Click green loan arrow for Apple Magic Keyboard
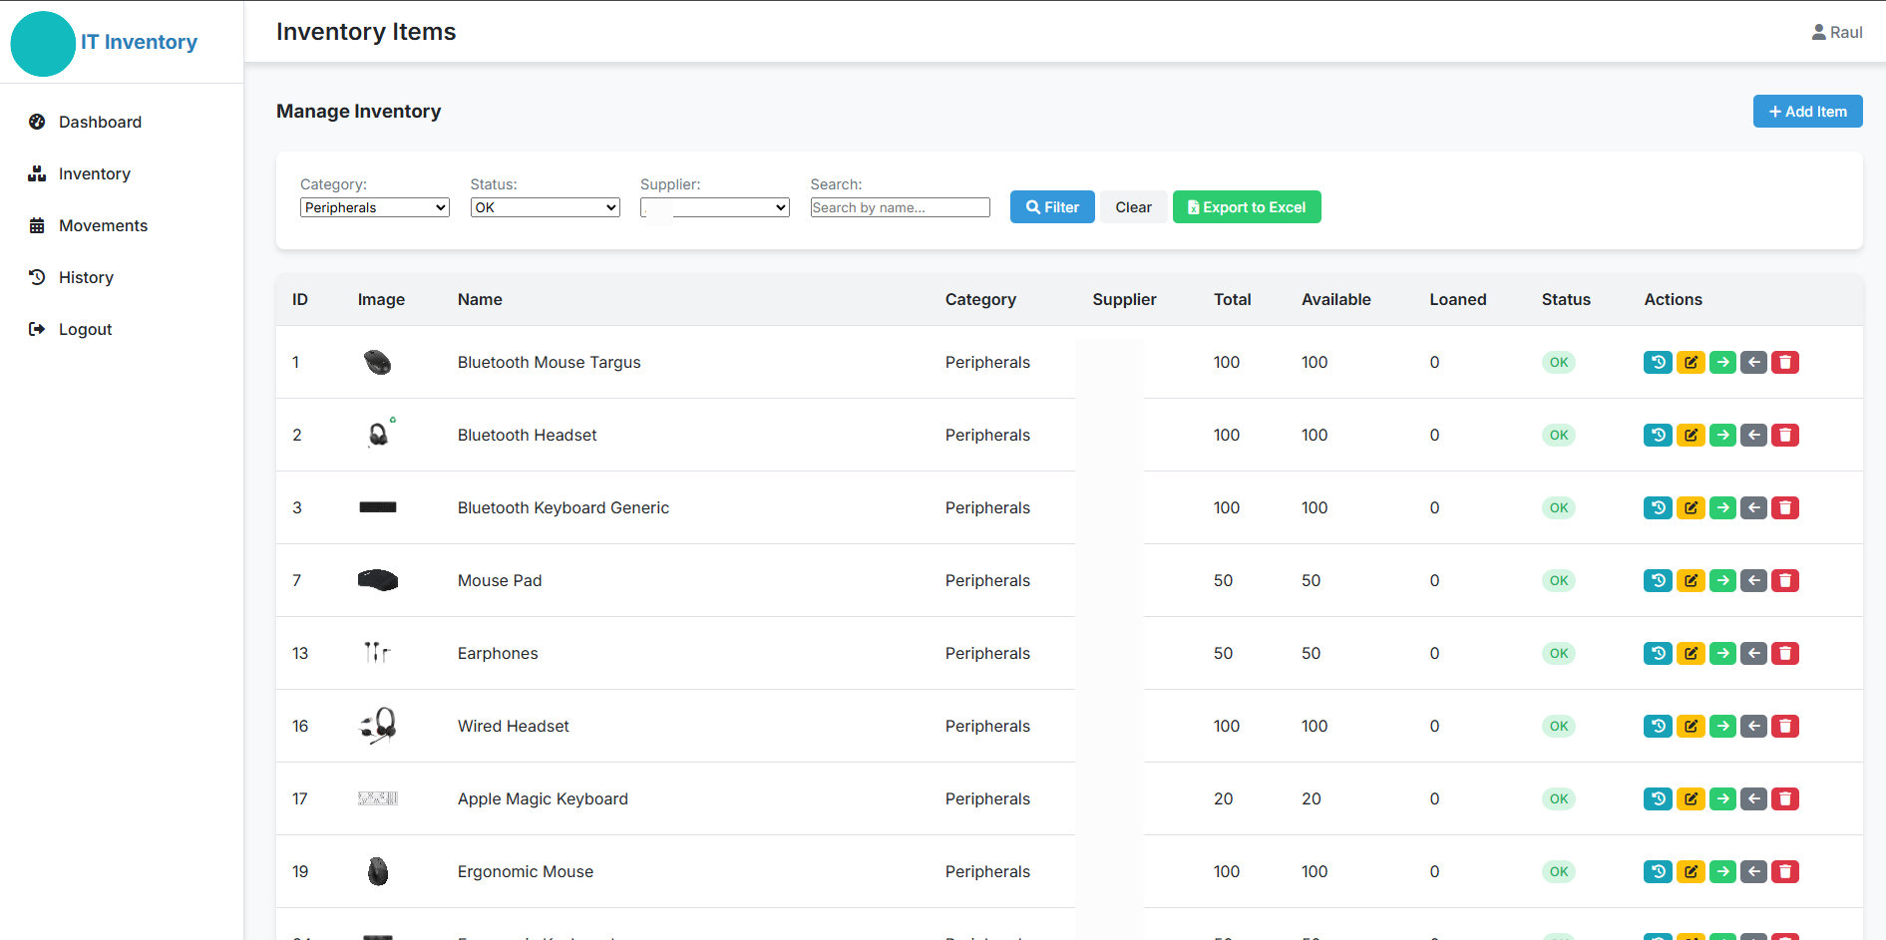 [x=1722, y=798]
